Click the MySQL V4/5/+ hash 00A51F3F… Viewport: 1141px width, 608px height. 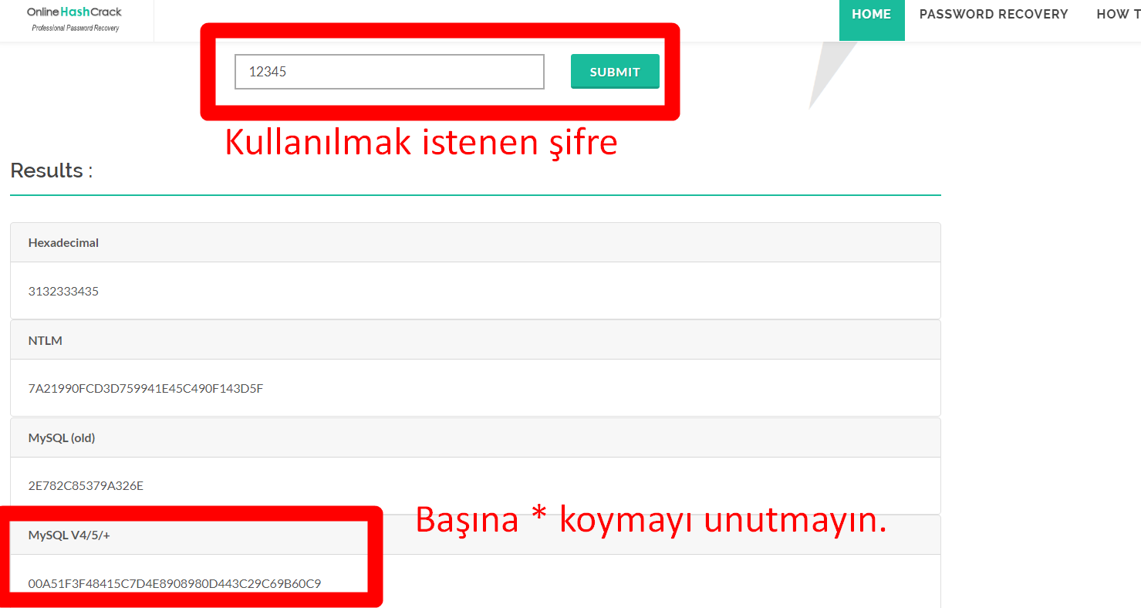click(x=174, y=583)
